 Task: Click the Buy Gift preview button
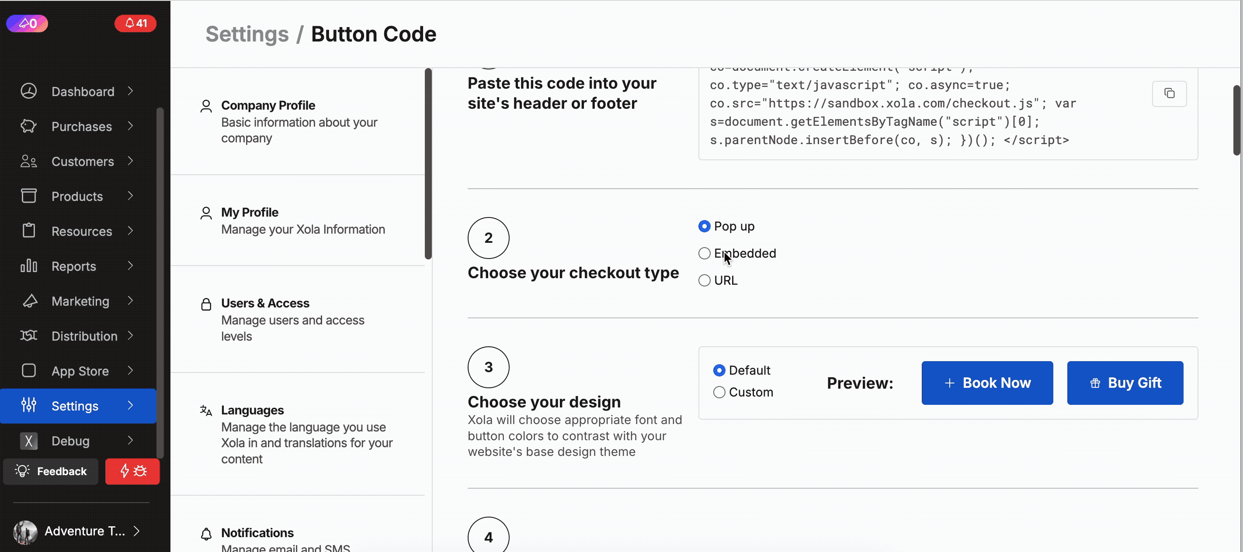pos(1125,383)
